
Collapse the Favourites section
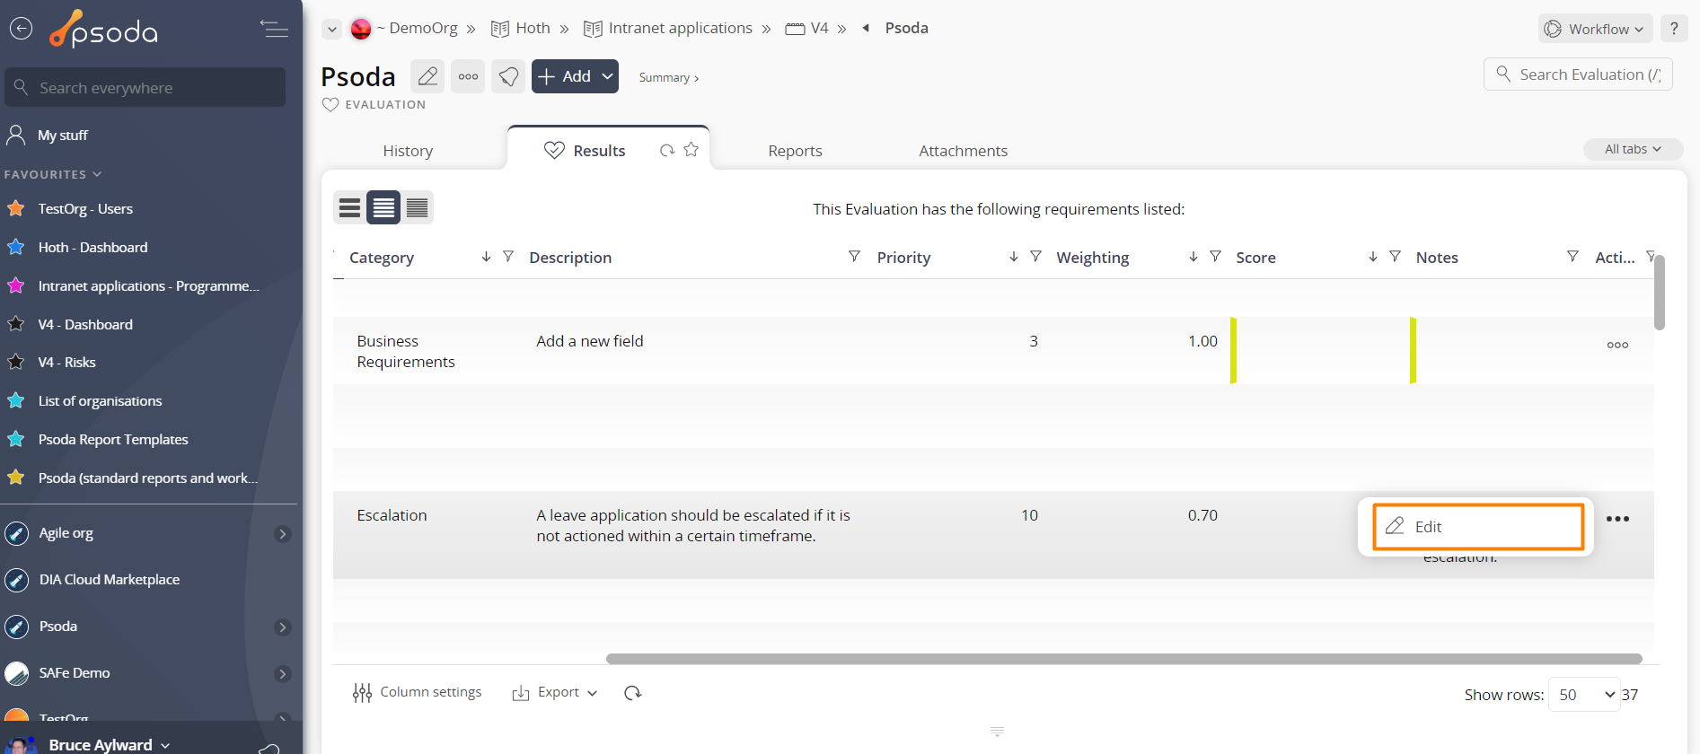(x=53, y=174)
